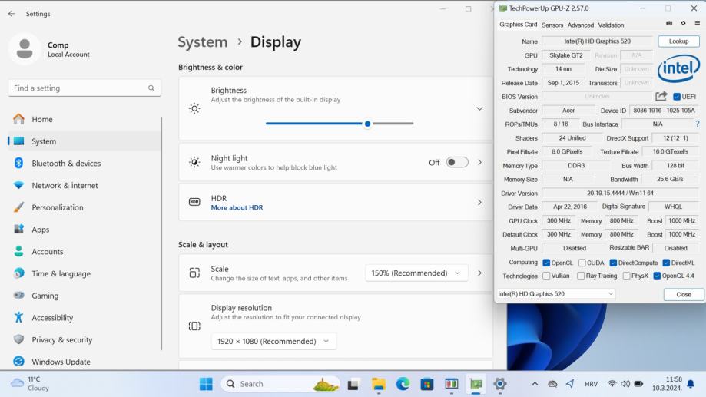The width and height of the screenshot is (706, 397).
Task: Click the Bus Interface question mark
Action: [697, 124]
